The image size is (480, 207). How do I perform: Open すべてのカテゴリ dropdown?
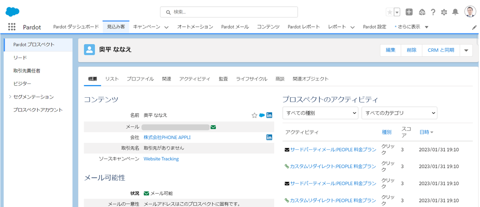click(399, 113)
